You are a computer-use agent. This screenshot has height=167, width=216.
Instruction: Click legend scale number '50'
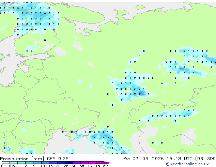[105, 166]
